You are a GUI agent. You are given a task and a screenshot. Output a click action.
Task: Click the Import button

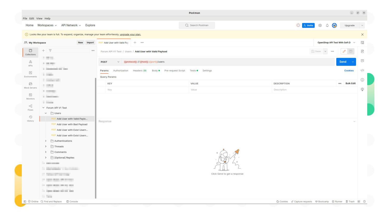[90, 43]
